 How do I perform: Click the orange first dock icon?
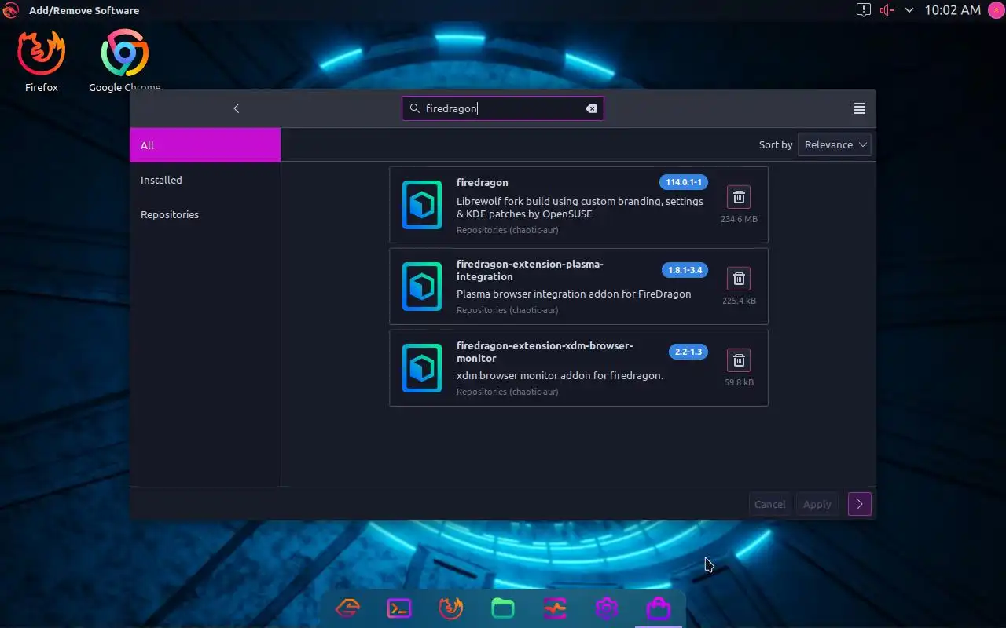click(x=347, y=608)
